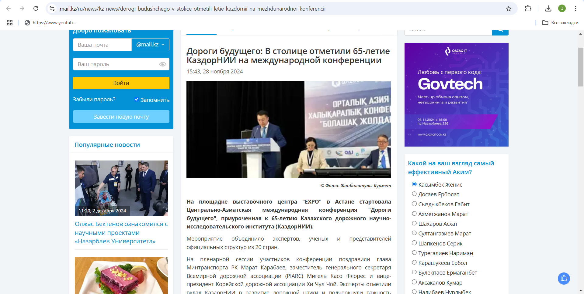Image resolution: width=584 pixels, height=294 pixels.
Task: Click the thumbs-up floating button
Action: pos(564,278)
